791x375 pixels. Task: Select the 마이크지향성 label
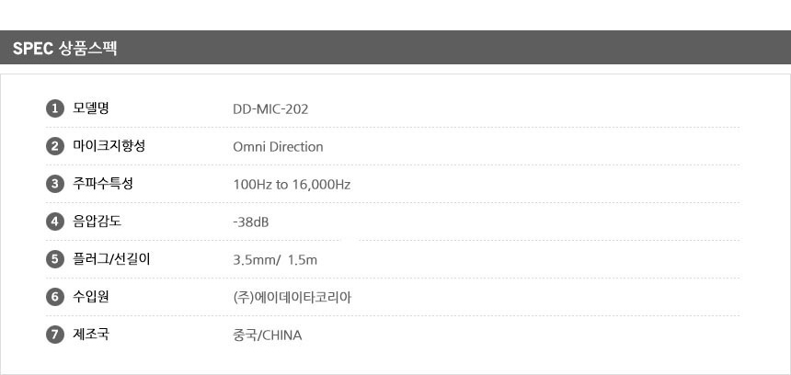coord(109,146)
